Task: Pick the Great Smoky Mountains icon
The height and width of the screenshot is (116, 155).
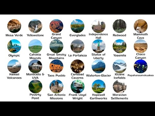Action: tap(56, 46)
